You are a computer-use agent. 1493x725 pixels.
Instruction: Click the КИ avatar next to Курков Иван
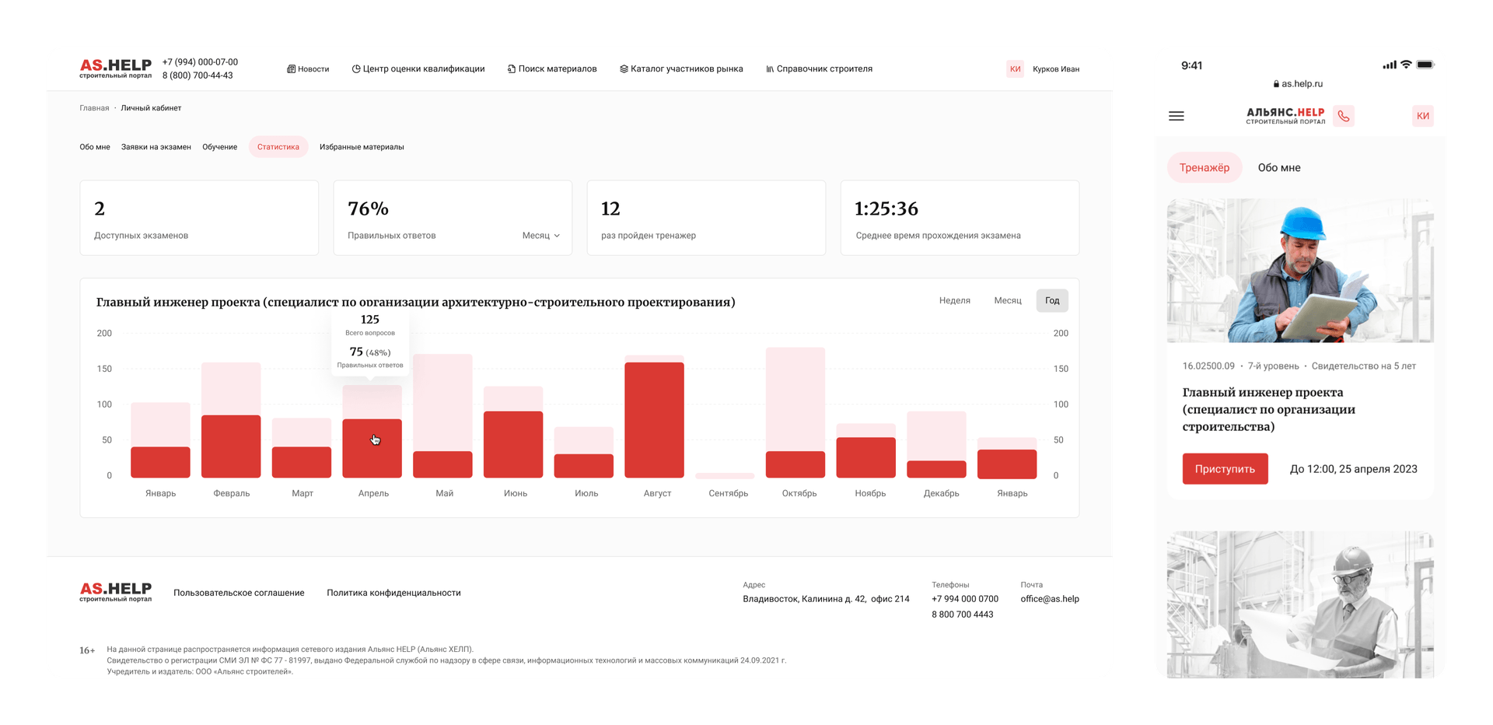1015,69
